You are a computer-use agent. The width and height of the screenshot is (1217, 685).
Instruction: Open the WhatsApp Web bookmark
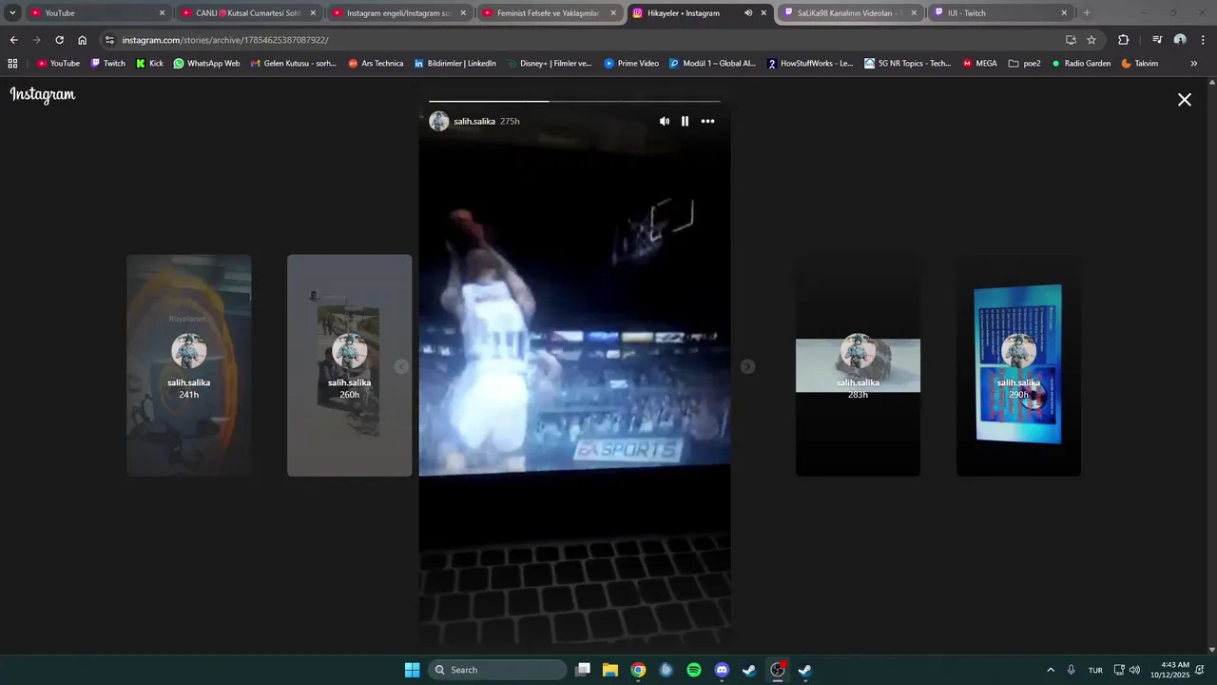(206, 63)
